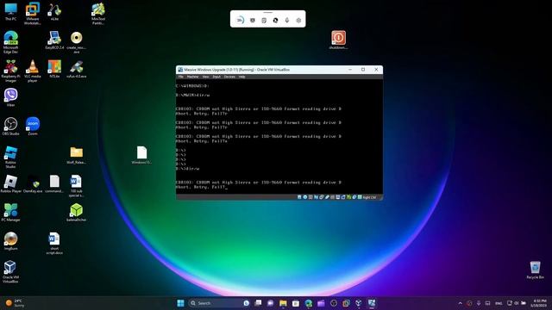
Task: Launch Roblox Player desktop shortcut
Action: pos(10,184)
